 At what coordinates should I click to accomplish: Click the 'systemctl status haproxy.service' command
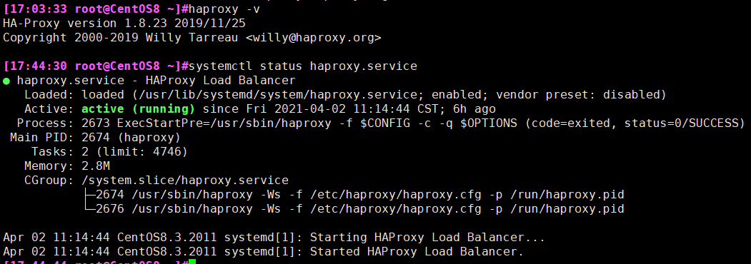[x=303, y=66]
